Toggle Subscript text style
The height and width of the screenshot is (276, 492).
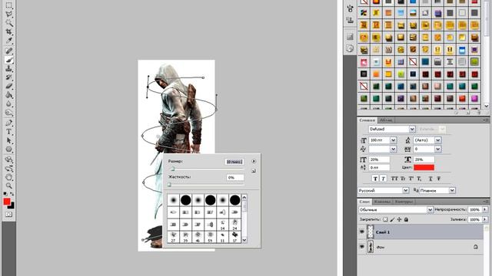coord(419,179)
